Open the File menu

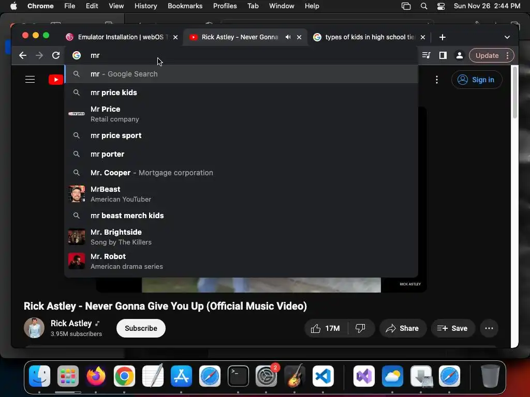pos(70,6)
